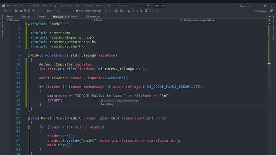Open the Extensions menu
Image resolution: width=276 pixels, height=155 pixels.
point(88,6)
